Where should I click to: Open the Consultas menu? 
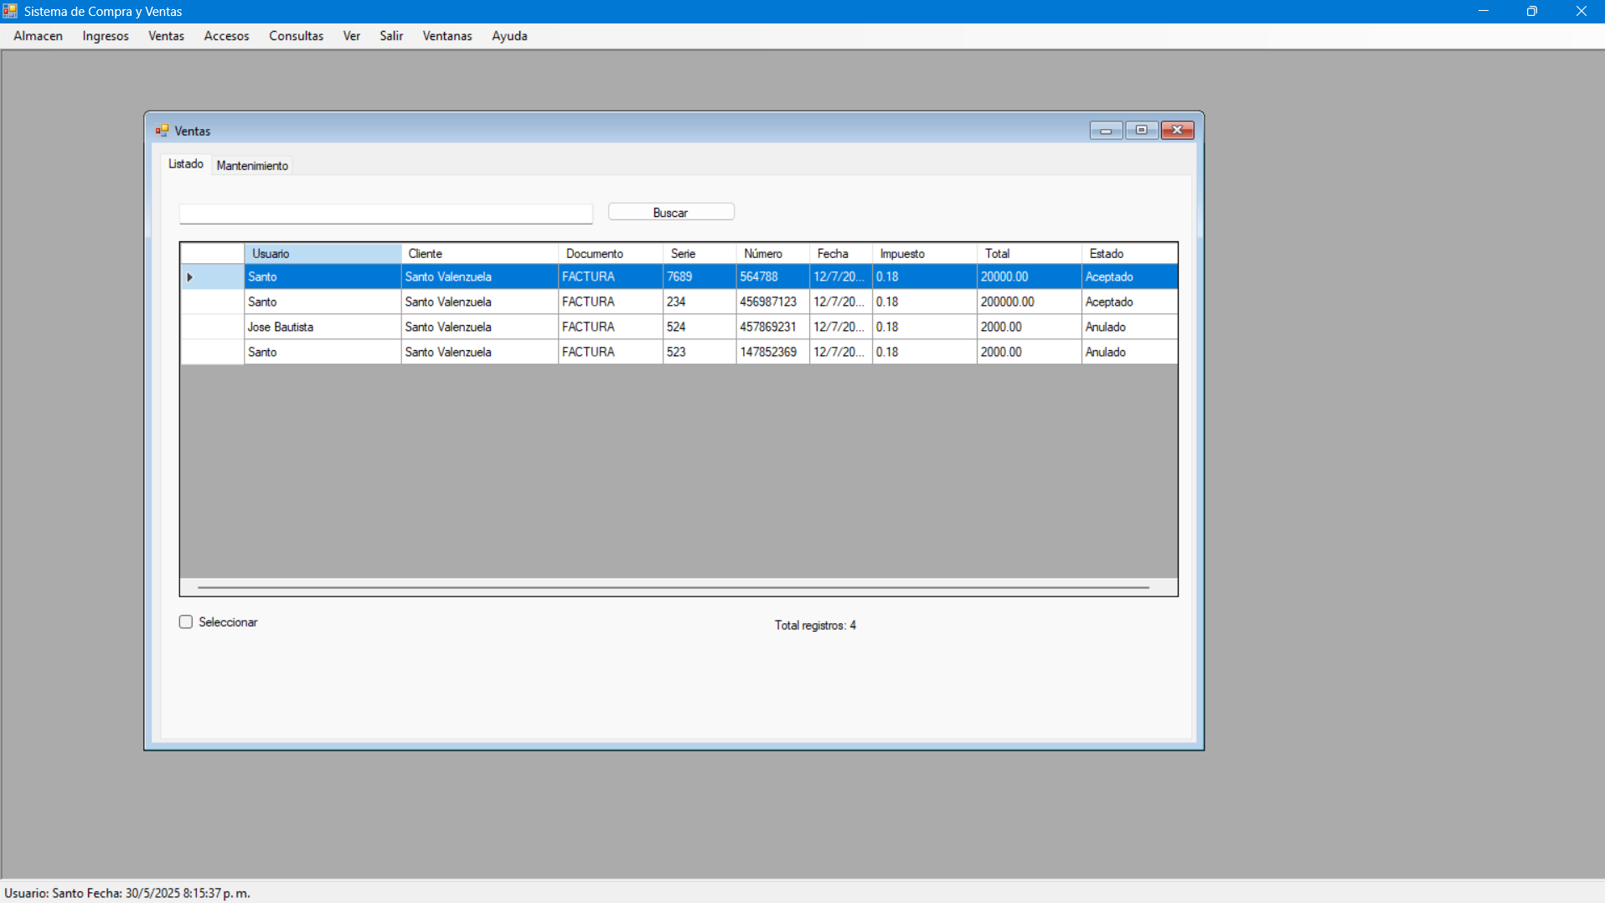click(296, 36)
